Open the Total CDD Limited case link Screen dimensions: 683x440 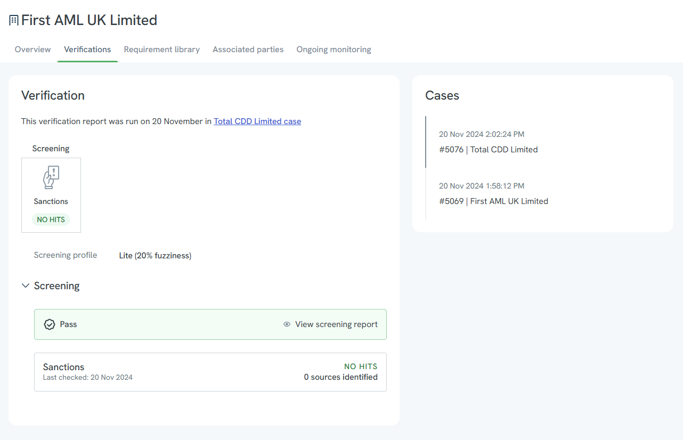coord(257,121)
